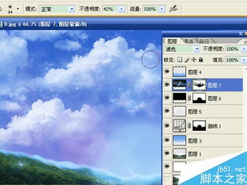This screenshot has width=247, height=185.
Task: Click the layer name 图层 7
Action: (214, 85)
